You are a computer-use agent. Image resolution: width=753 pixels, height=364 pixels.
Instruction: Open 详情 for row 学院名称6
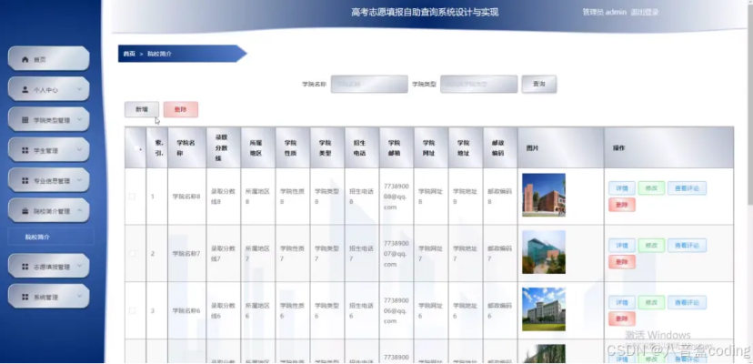tap(622, 302)
